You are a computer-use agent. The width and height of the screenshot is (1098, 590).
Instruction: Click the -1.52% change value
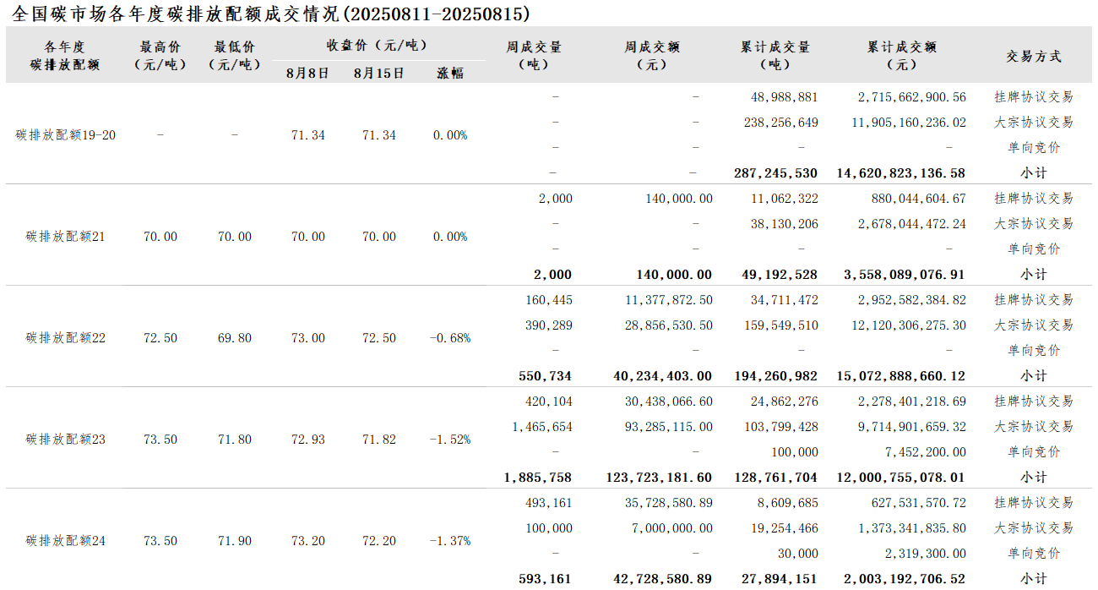pyautogui.click(x=450, y=440)
